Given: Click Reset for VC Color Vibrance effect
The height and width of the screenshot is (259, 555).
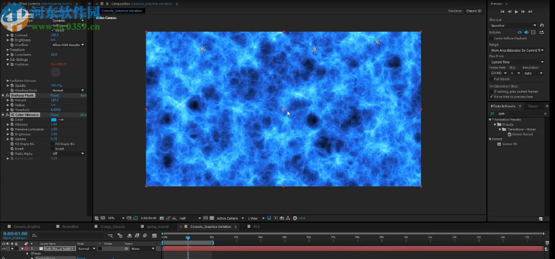Looking at the screenshot, I should 55,115.
